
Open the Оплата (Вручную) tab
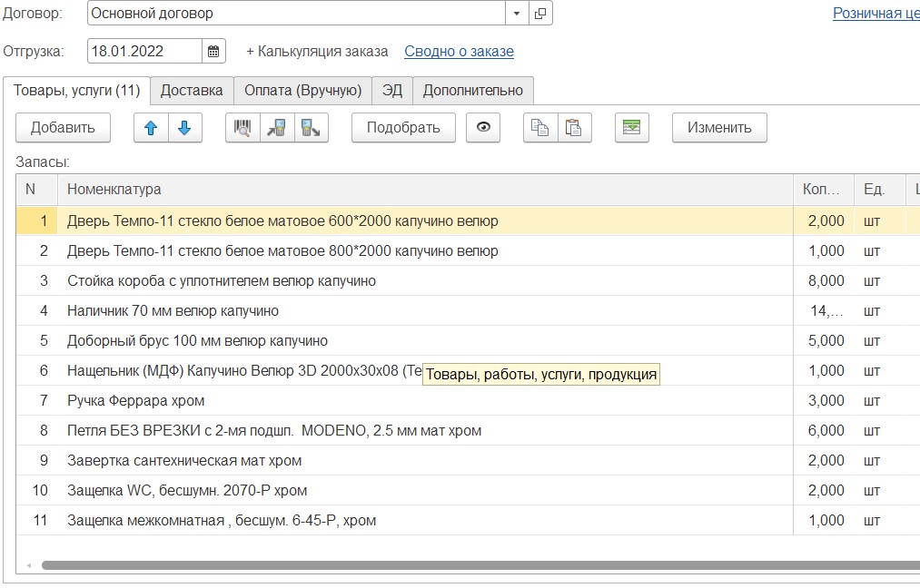pos(303,91)
